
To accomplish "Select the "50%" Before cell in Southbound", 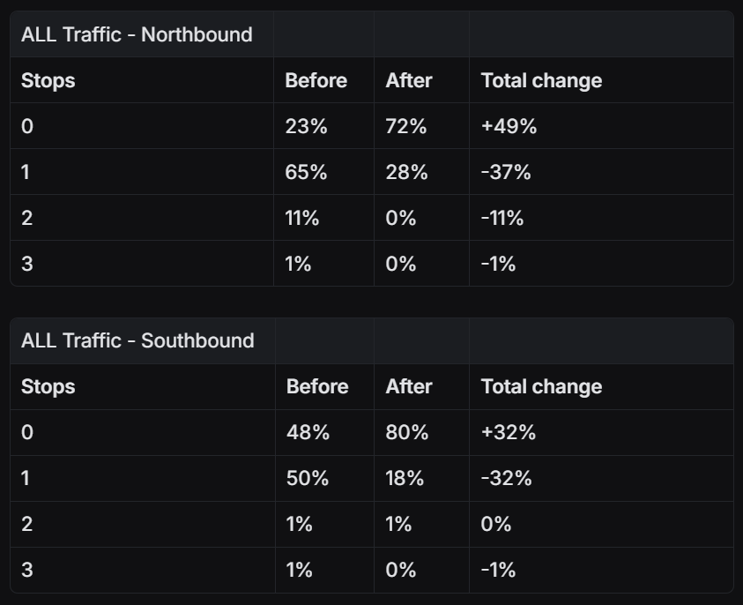I will coord(308,478).
